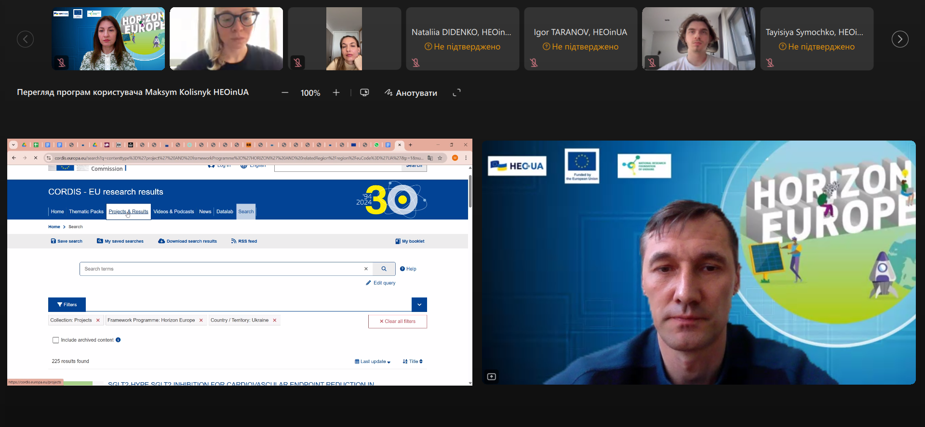Image resolution: width=925 pixels, height=427 pixels.
Task: Open the RSS feed link
Action: coord(244,241)
